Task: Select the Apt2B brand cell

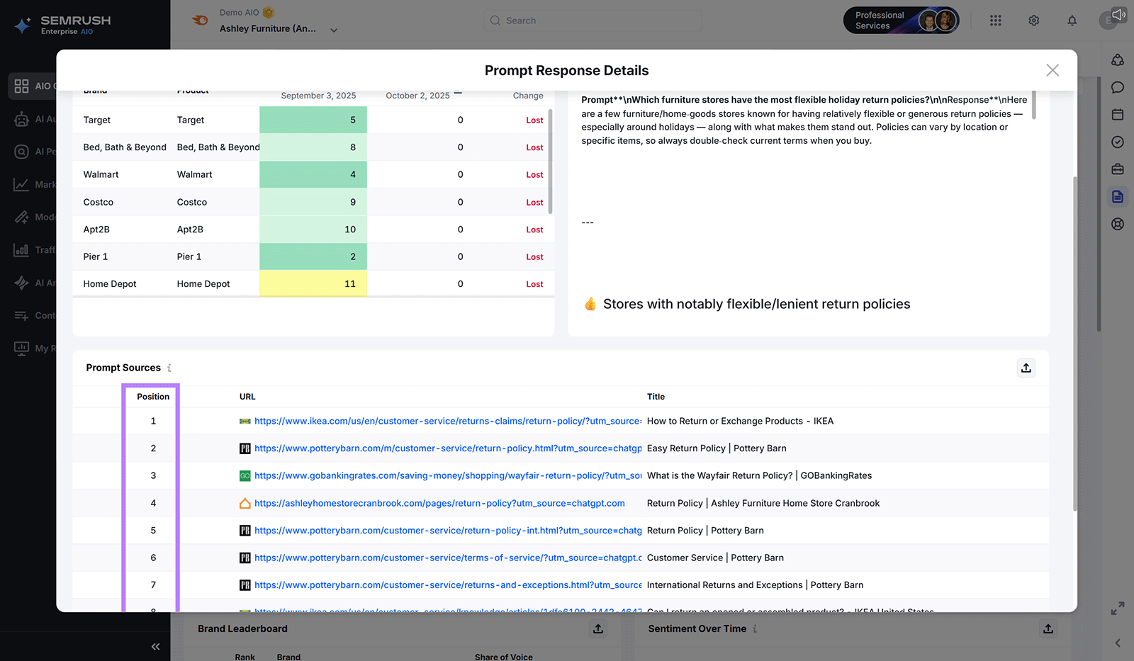Action: (x=96, y=230)
